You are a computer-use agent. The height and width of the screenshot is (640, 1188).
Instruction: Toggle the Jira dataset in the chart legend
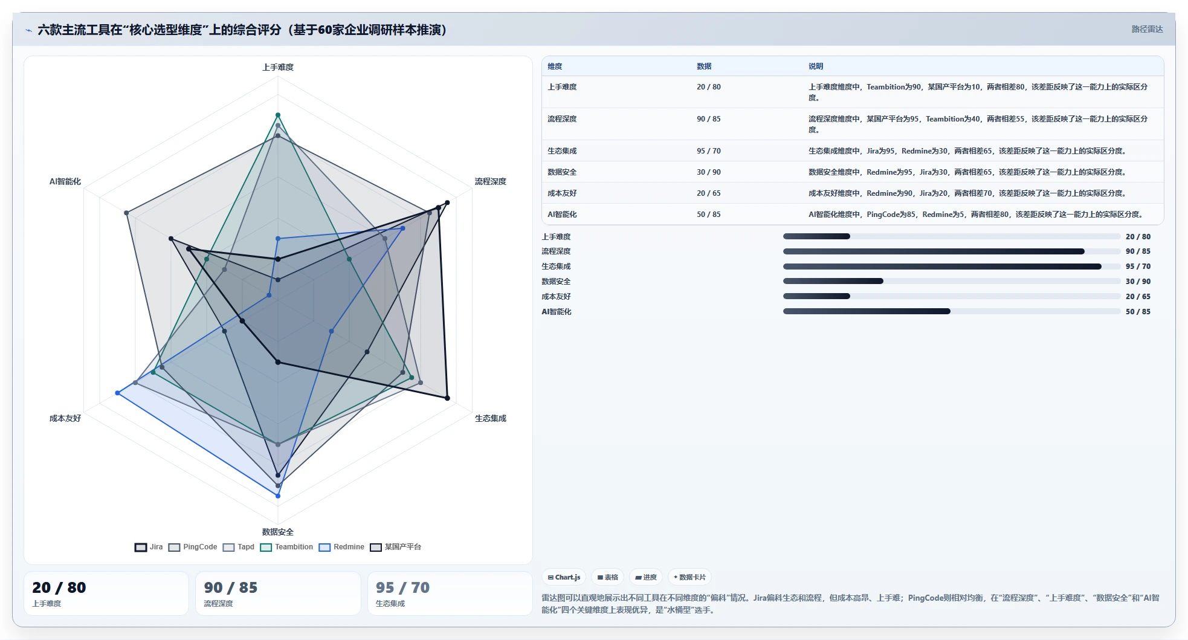click(149, 547)
